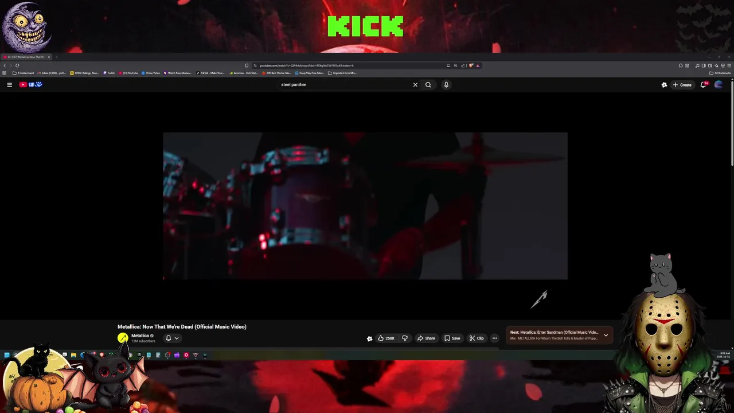Image resolution: width=734 pixels, height=413 pixels.
Task: Open the Clip scissors tool
Action: click(x=477, y=338)
